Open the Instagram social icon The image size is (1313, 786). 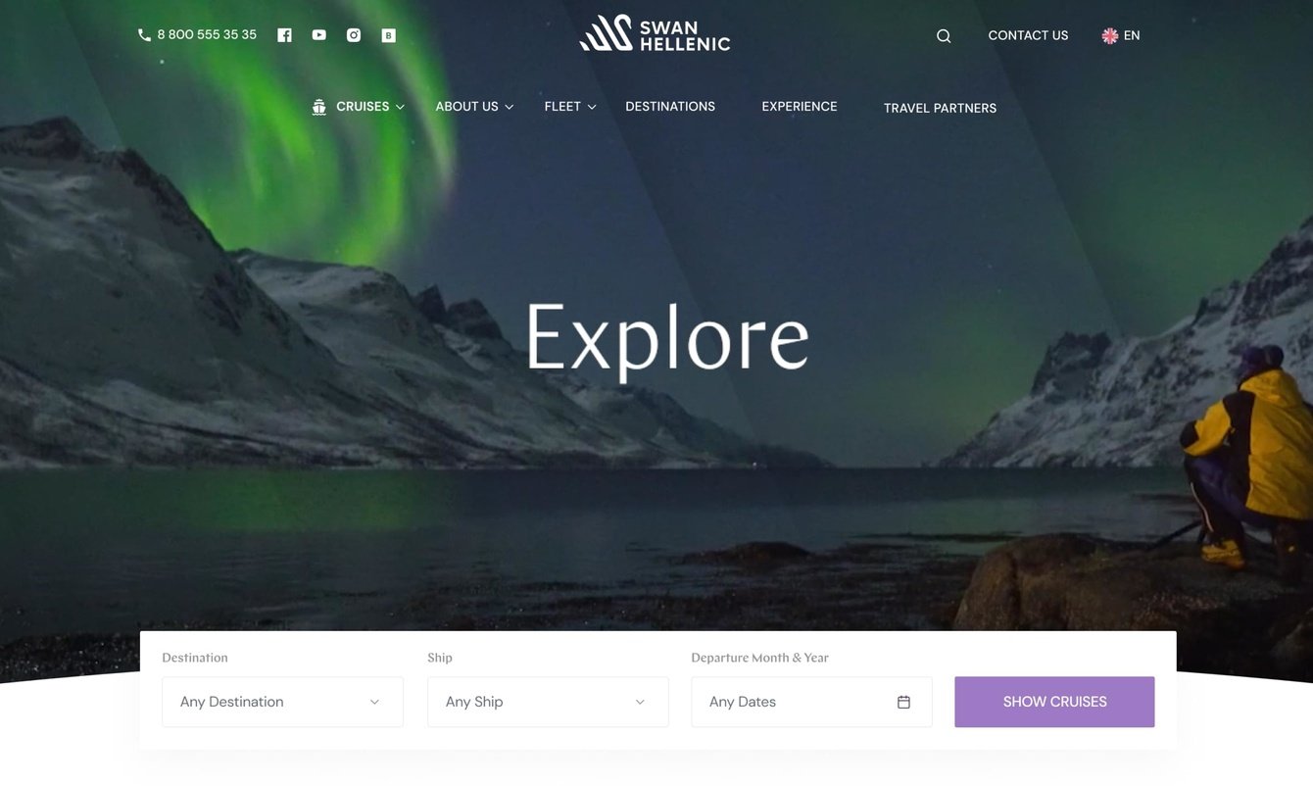[354, 35]
